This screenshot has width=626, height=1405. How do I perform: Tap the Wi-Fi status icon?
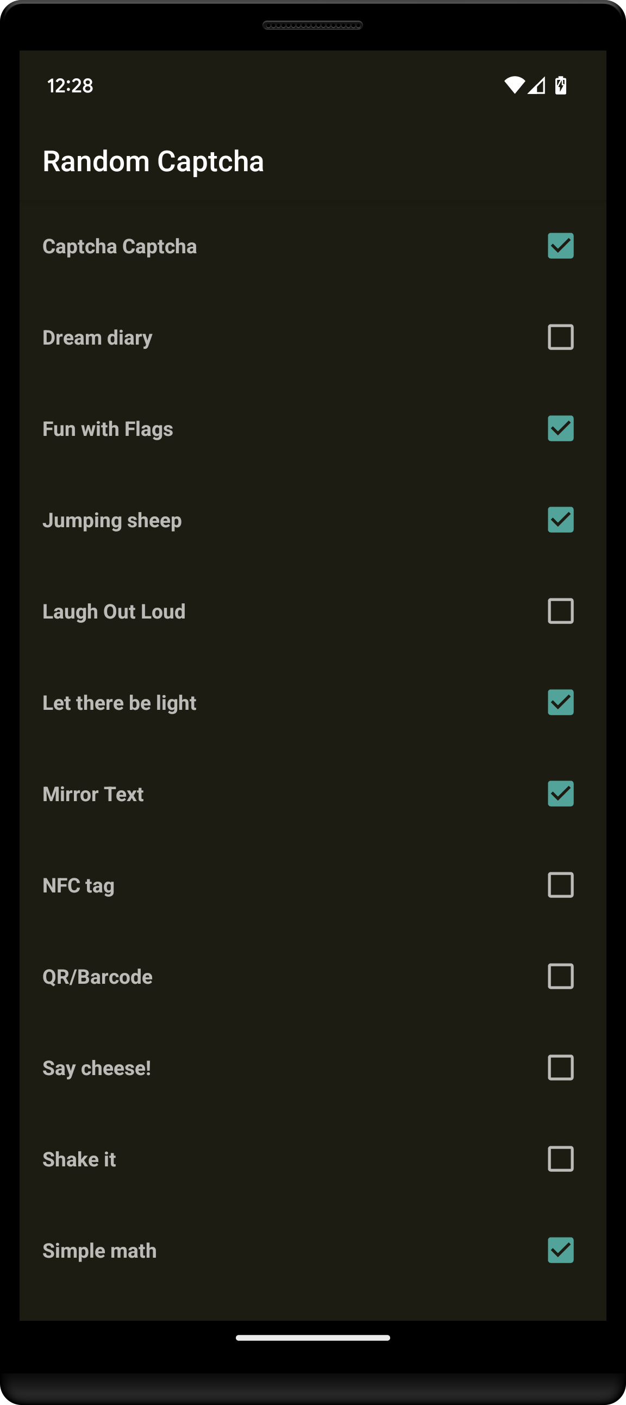click(x=514, y=85)
